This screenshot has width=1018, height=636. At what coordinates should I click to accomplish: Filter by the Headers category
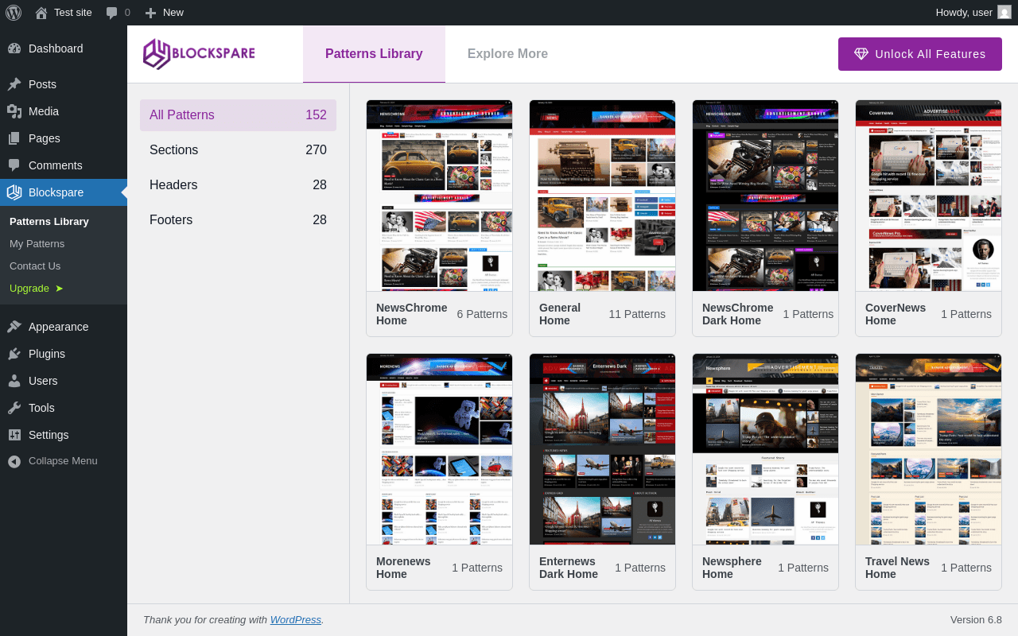click(238, 185)
